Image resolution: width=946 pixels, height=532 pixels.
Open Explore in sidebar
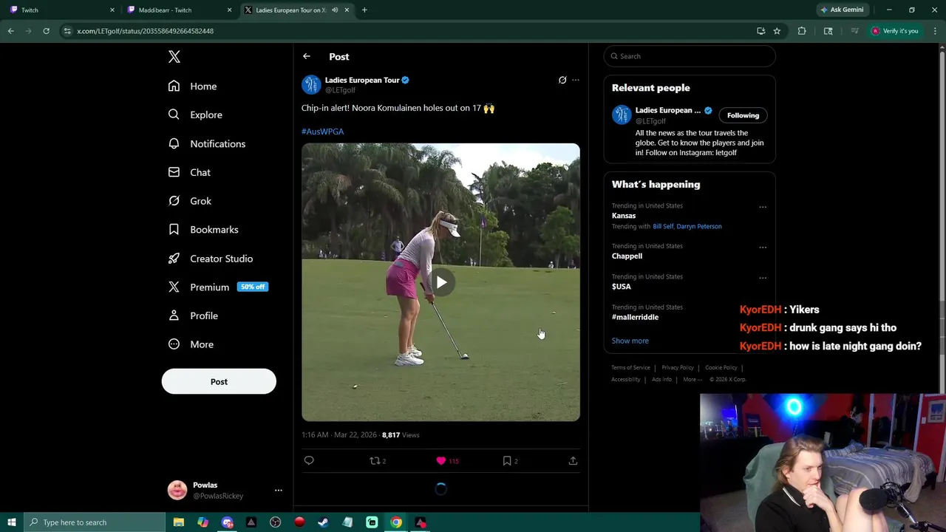pyautogui.click(x=195, y=115)
